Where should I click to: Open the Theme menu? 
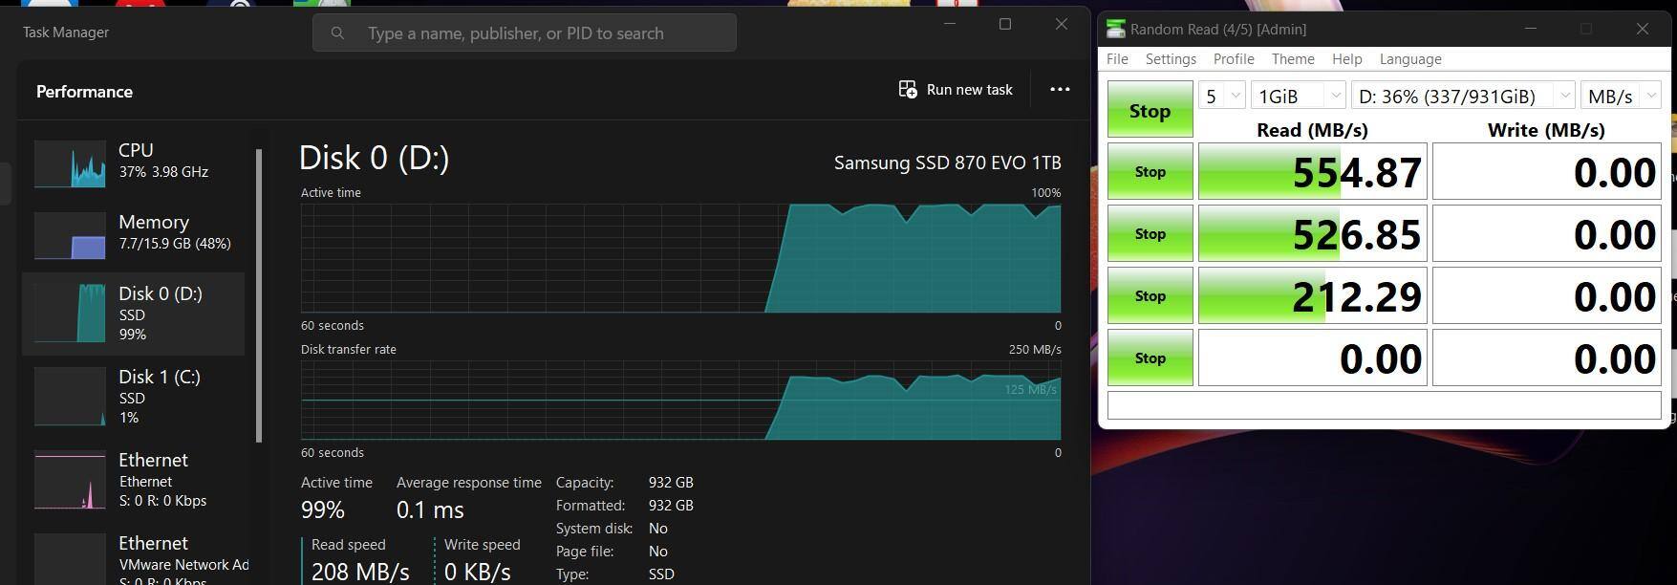coord(1293,59)
